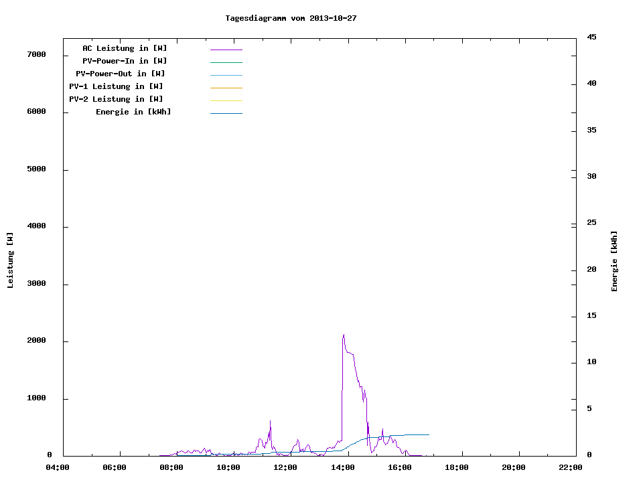Click the 18:00 time axis label
Screen dimensions: 643x482
(x=457, y=467)
